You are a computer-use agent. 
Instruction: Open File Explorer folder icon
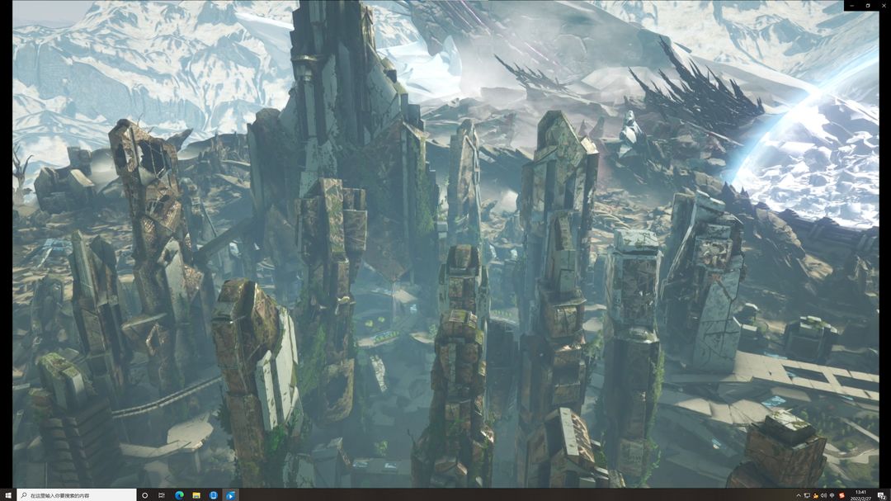pyautogui.click(x=196, y=495)
